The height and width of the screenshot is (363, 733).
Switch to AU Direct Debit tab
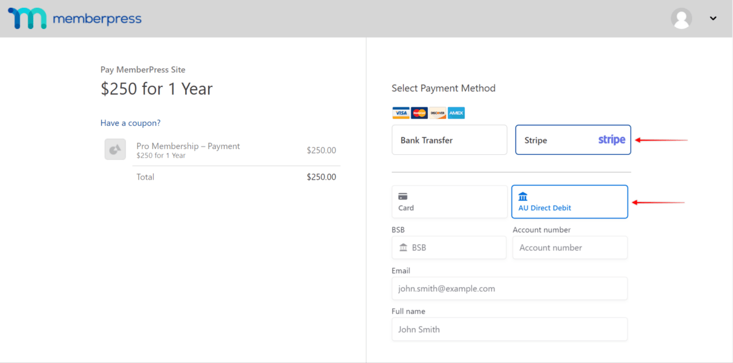point(570,201)
